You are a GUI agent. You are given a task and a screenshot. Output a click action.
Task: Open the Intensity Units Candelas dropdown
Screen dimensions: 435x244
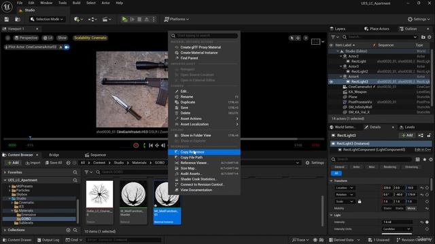397,229
